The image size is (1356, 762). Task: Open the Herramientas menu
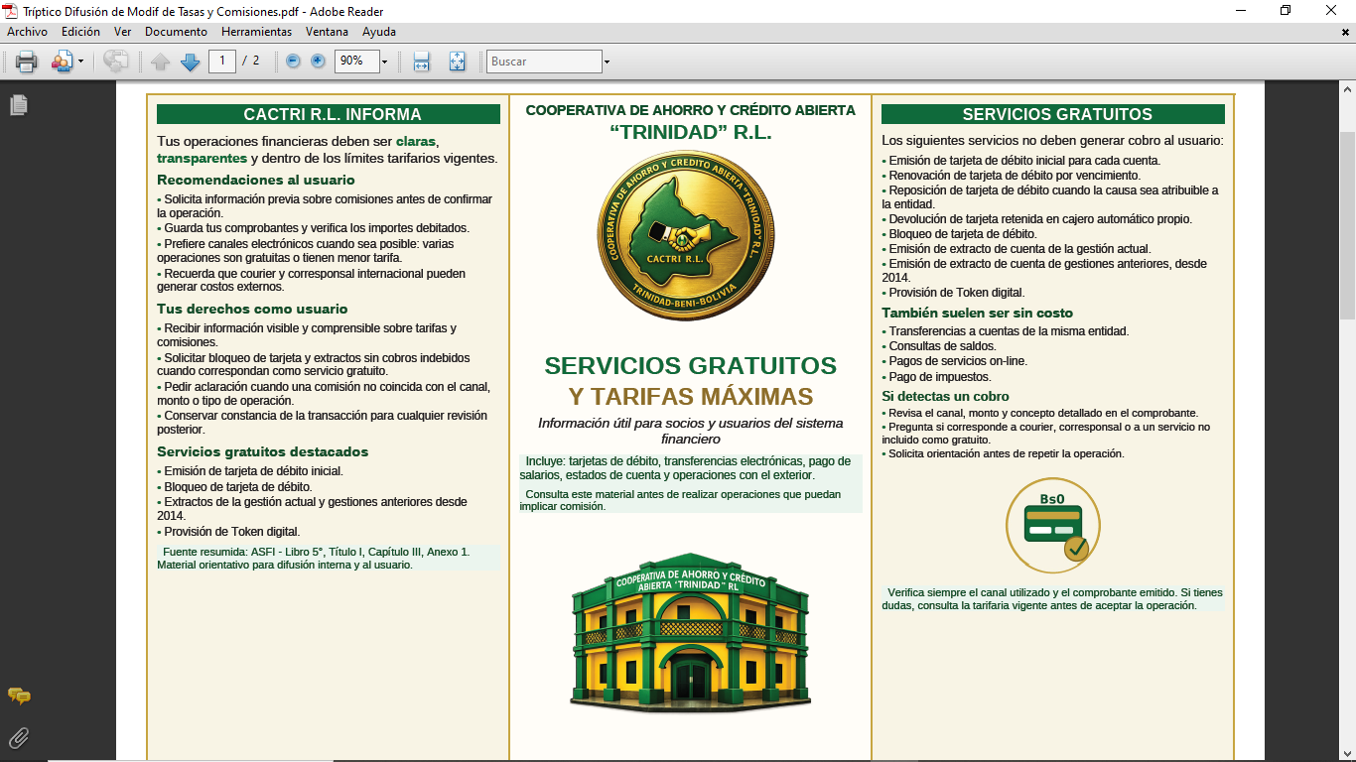click(256, 32)
